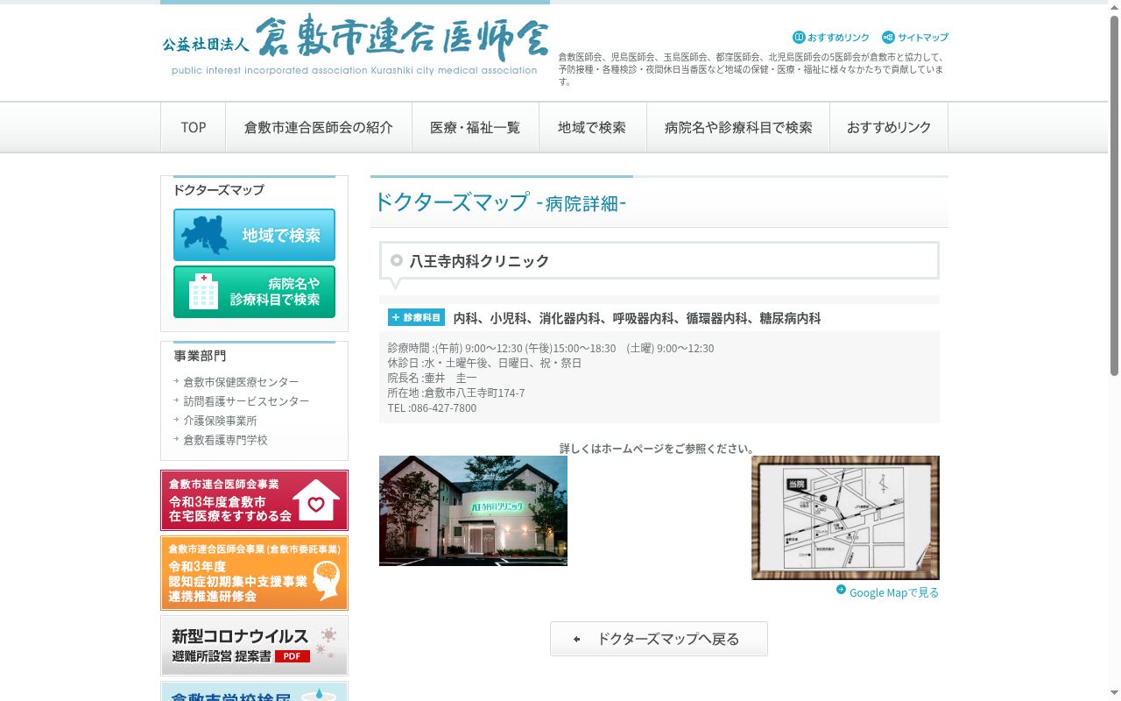Select 医療・福祉一覧 in navigation bar
1121x701 pixels.
tap(475, 127)
